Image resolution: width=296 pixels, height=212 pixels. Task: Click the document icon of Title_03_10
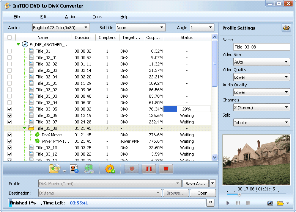(31, 147)
